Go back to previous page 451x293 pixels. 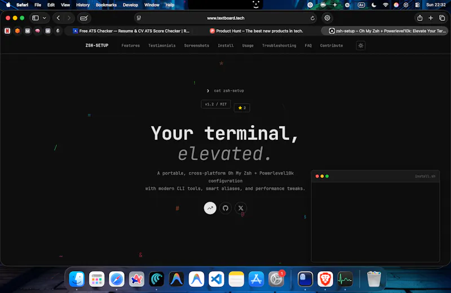point(59,18)
